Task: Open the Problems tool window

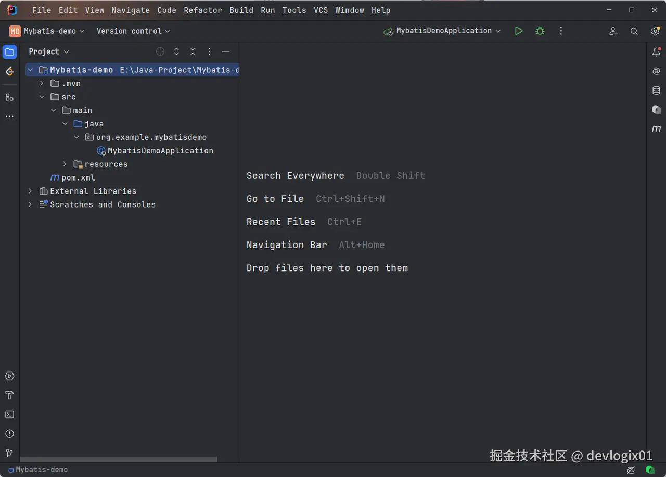Action: click(x=9, y=434)
